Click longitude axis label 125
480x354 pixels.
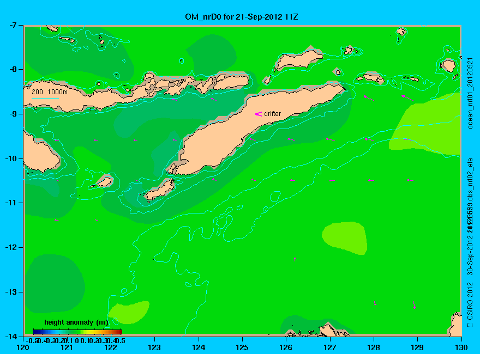click(x=242, y=347)
